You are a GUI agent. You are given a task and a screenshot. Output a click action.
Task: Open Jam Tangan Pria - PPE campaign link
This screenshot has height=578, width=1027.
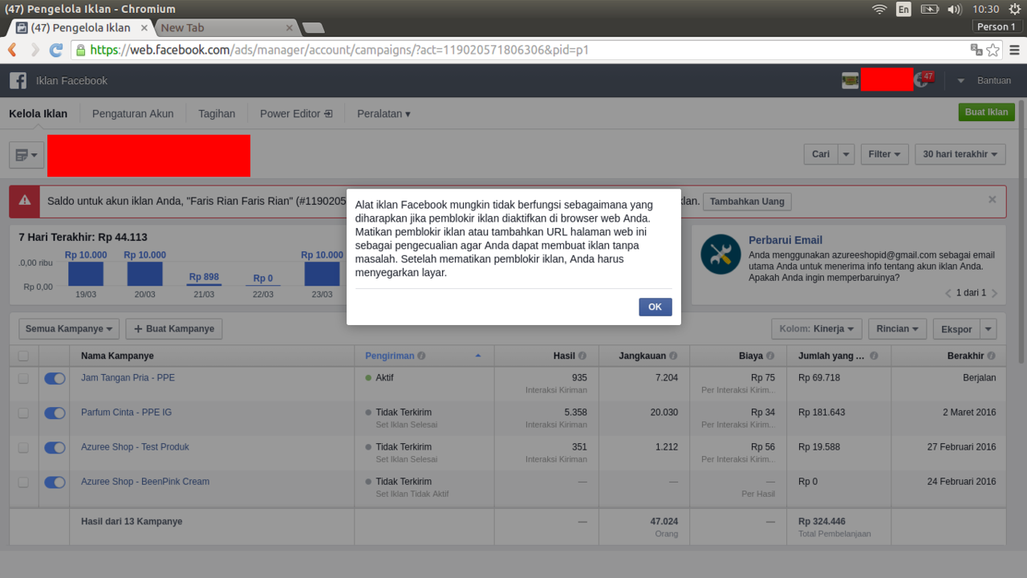click(x=128, y=378)
